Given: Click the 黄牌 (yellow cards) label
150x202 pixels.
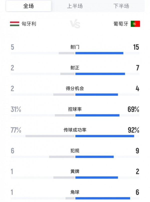Looking at the screenshot, I should [75, 171].
